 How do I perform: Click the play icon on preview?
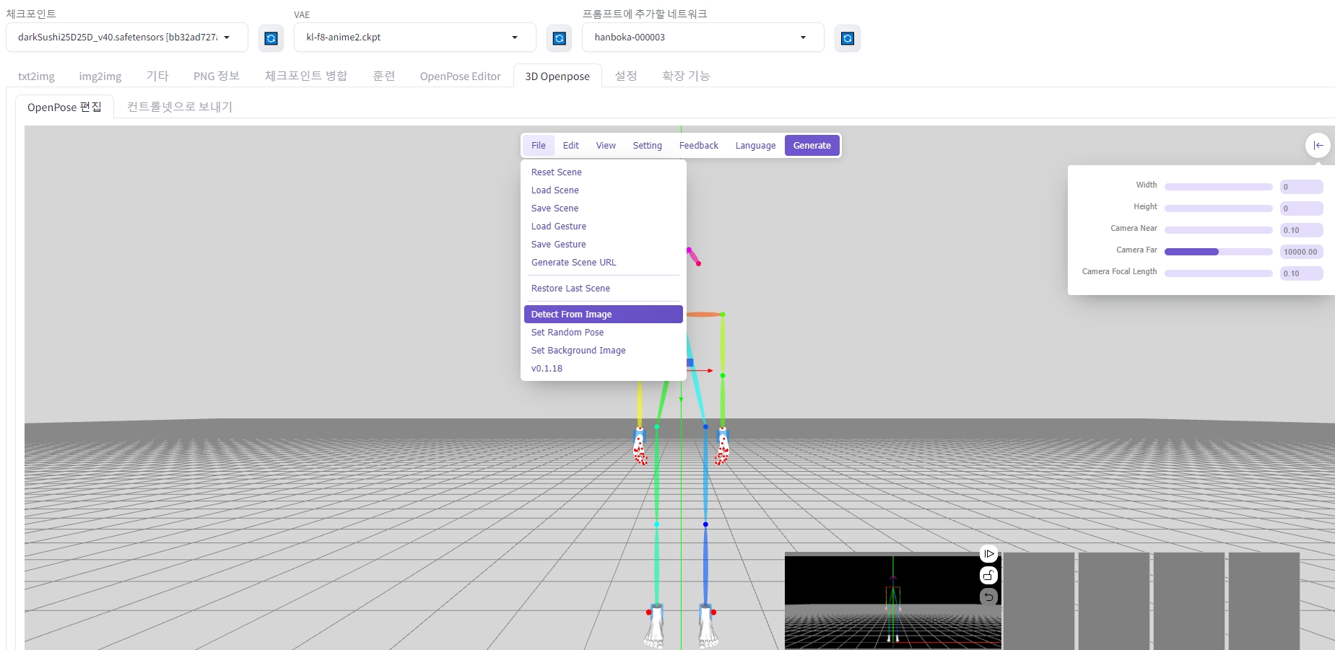988,553
